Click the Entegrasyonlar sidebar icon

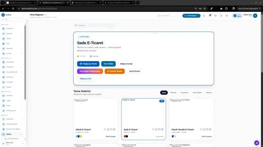[4, 110]
